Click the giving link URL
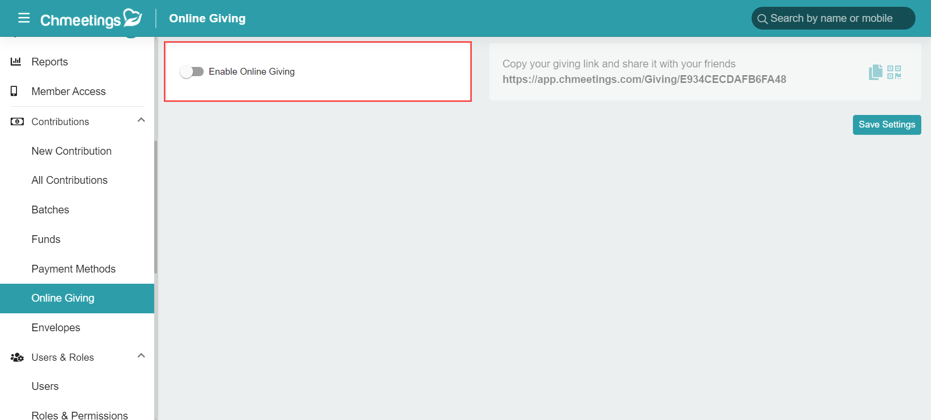The image size is (931, 420). (x=644, y=80)
